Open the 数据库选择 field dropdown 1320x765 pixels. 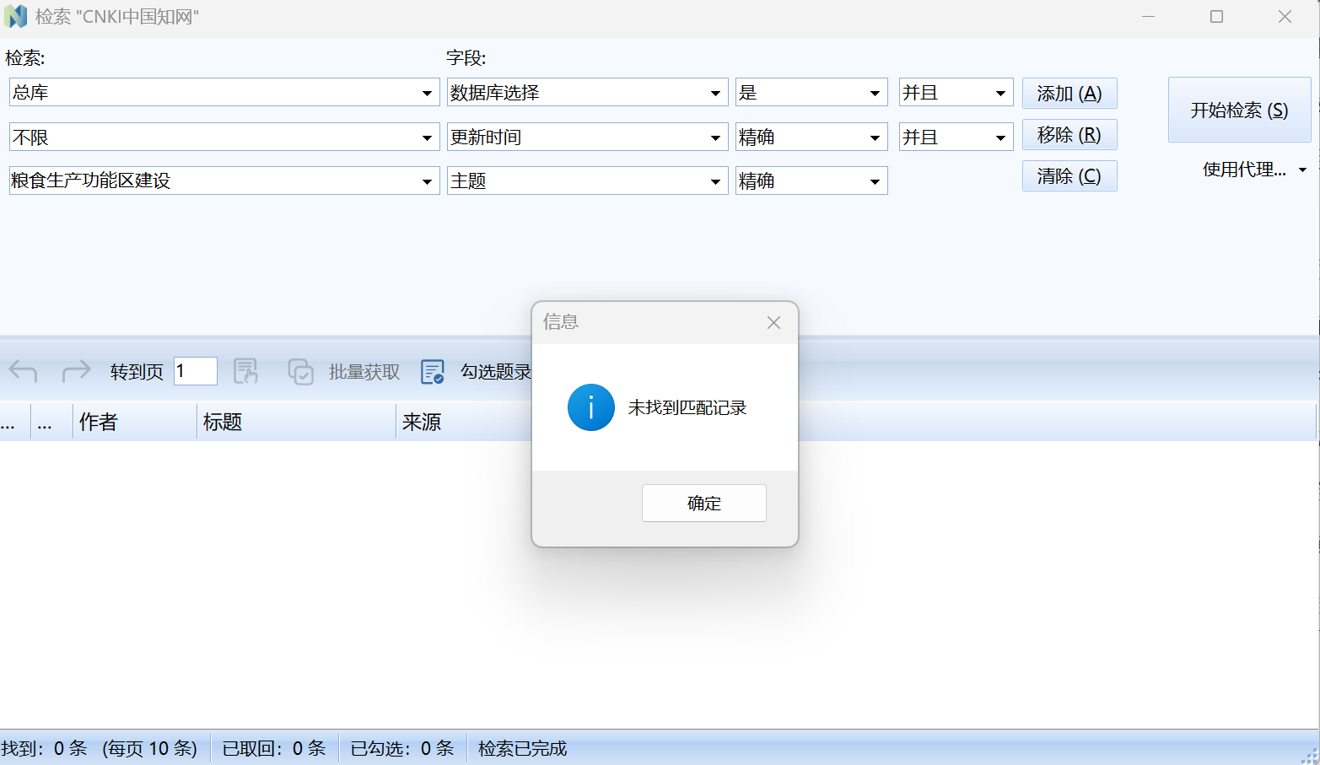[715, 93]
